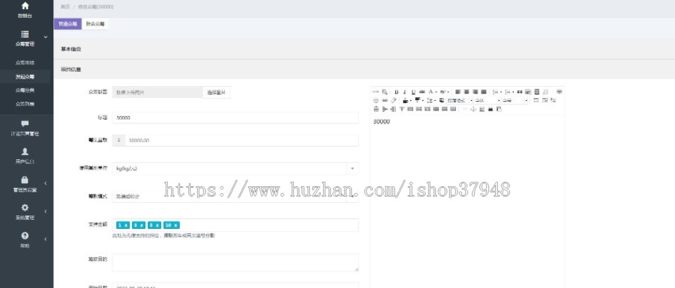The width and height of the screenshot is (675, 288).
Task: Click the font color A icon
Action: click(x=431, y=92)
